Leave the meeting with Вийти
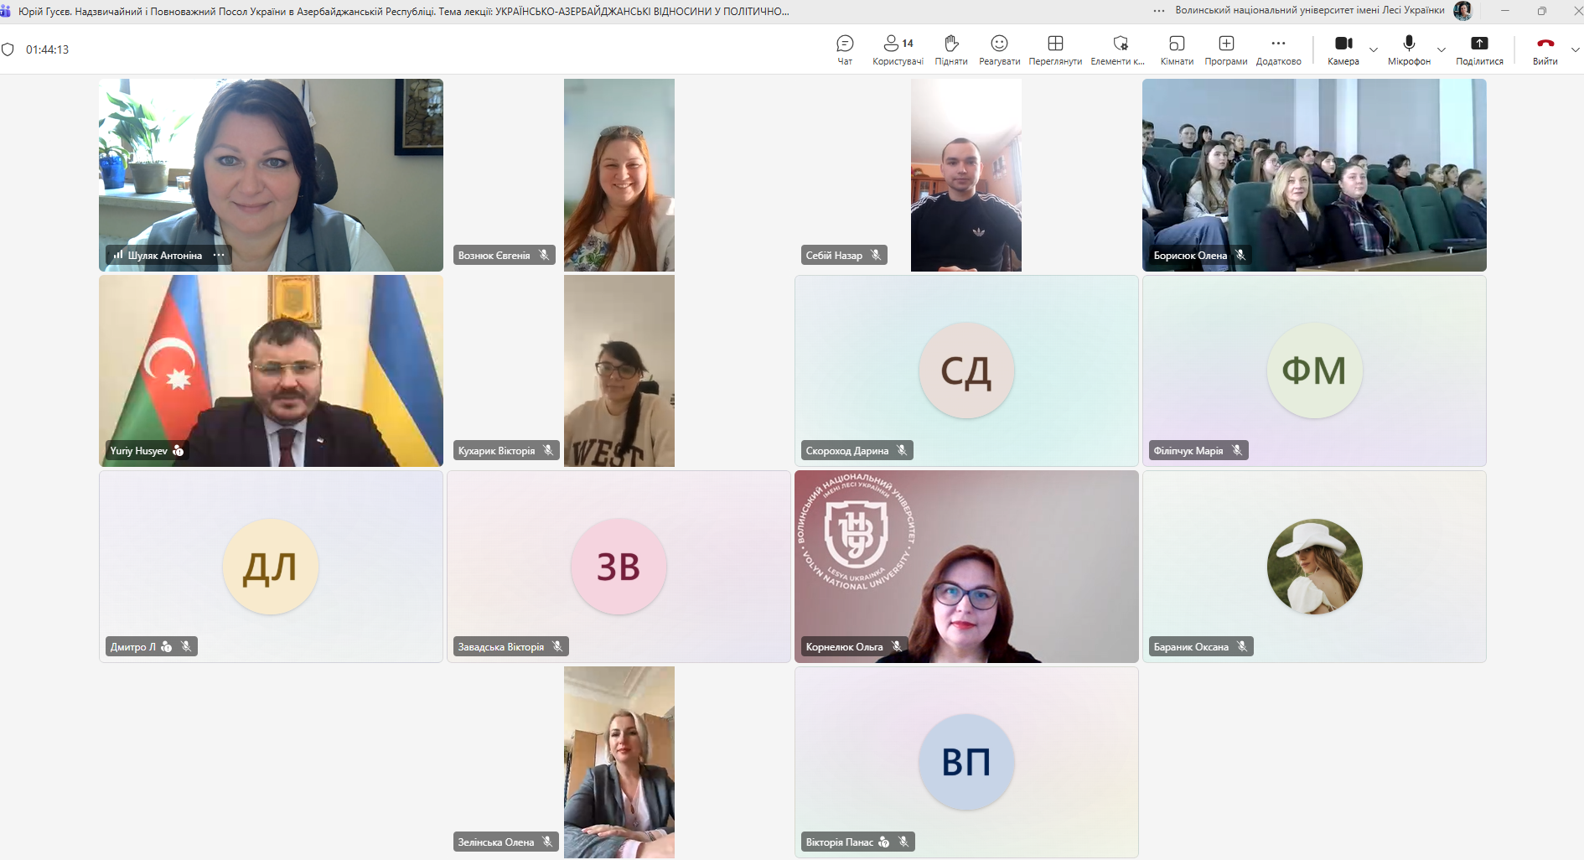Screen dimensions: 1584x860 pyautogui.click(x=1545, y=49)
